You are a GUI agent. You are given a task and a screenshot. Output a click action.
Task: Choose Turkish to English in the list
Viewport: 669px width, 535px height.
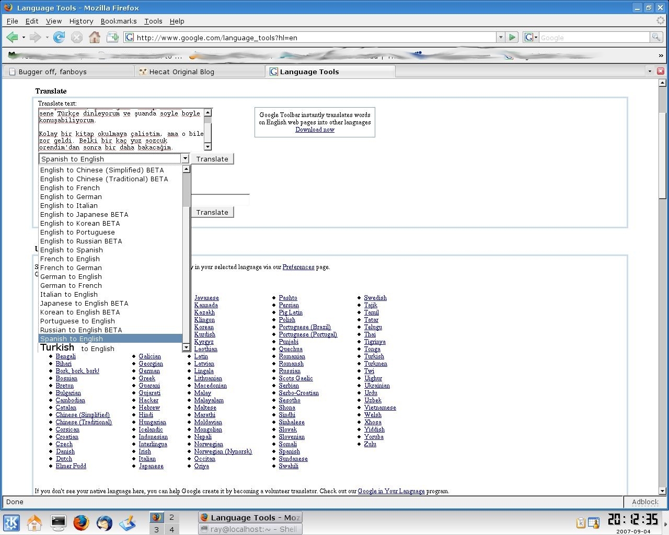tap(77, 348)
